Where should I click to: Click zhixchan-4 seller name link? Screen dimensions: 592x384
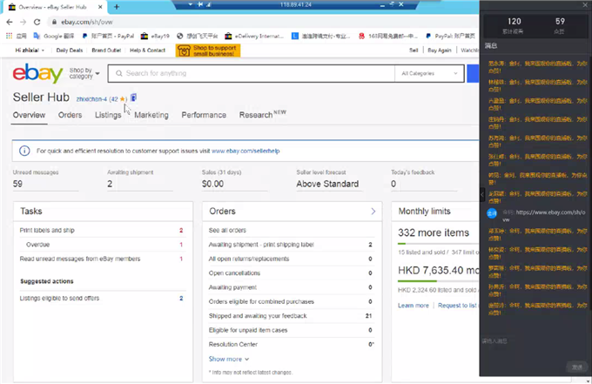tap(91, 99)
